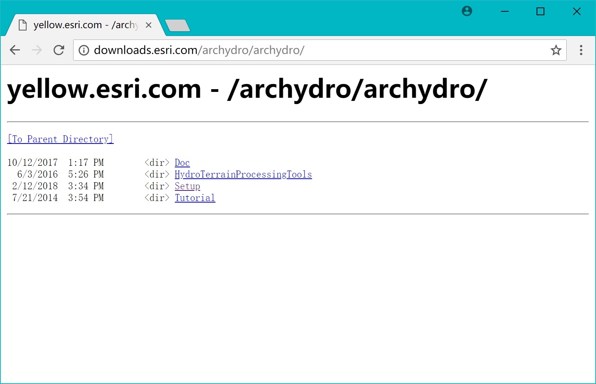Viewport: 596px width, 384px height.
Task: Open the HydroTerrainProcessingTools directory
Action: [243, 174]
